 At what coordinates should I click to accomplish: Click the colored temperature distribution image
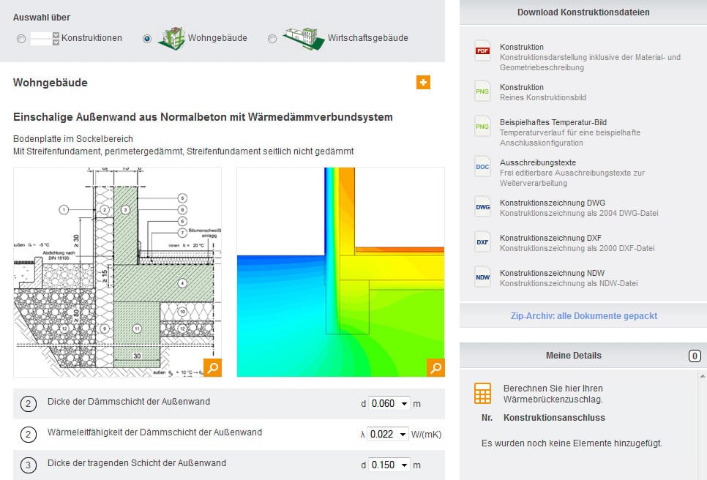(340, 272)
